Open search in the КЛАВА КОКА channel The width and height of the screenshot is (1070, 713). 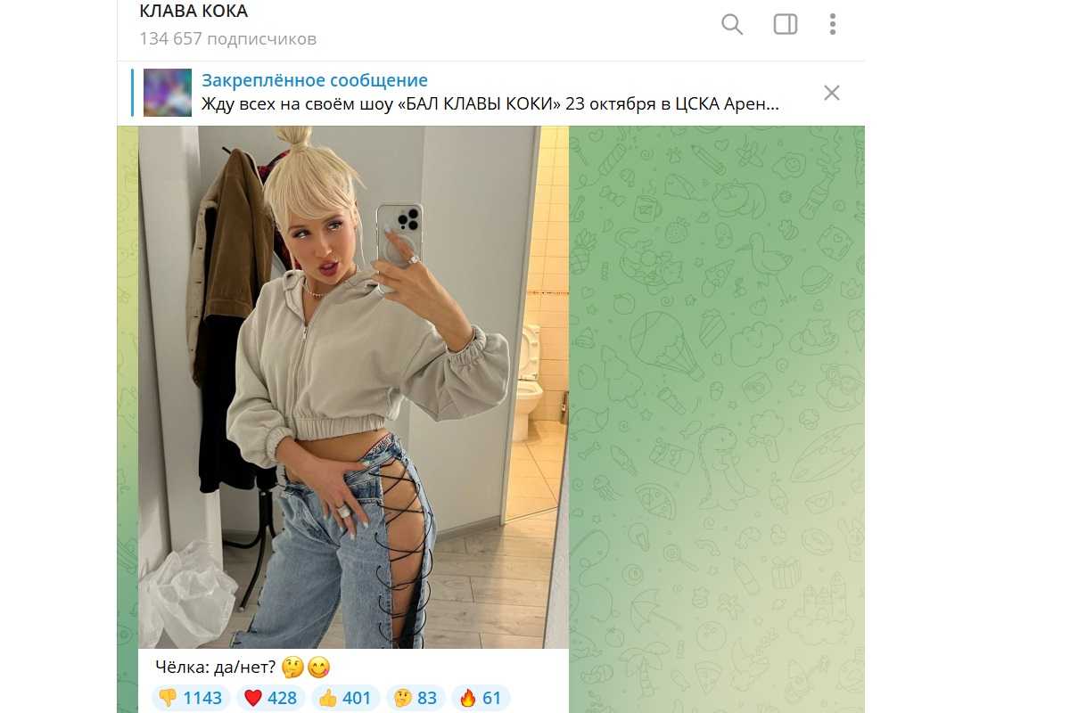click(x=732, y=24)
